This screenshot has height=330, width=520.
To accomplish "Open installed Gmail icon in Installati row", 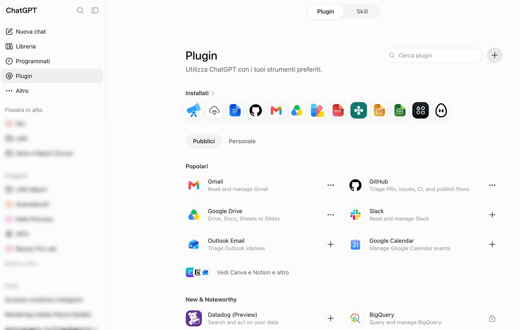I will [x=276, y=110].
